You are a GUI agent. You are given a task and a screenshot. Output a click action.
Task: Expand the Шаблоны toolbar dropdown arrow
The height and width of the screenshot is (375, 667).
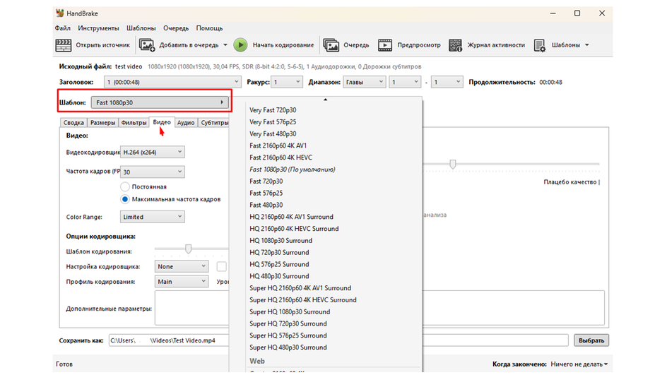pos(587,45)
